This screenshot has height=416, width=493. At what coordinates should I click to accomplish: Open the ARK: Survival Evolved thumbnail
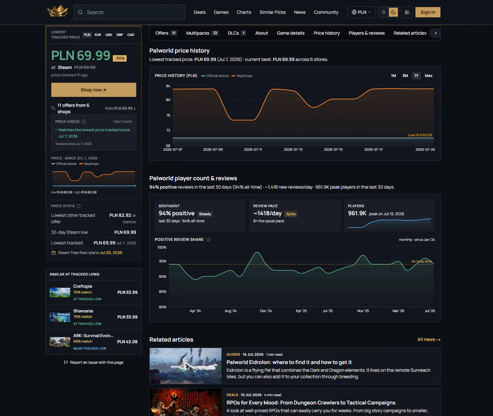(x=60, y=342)
